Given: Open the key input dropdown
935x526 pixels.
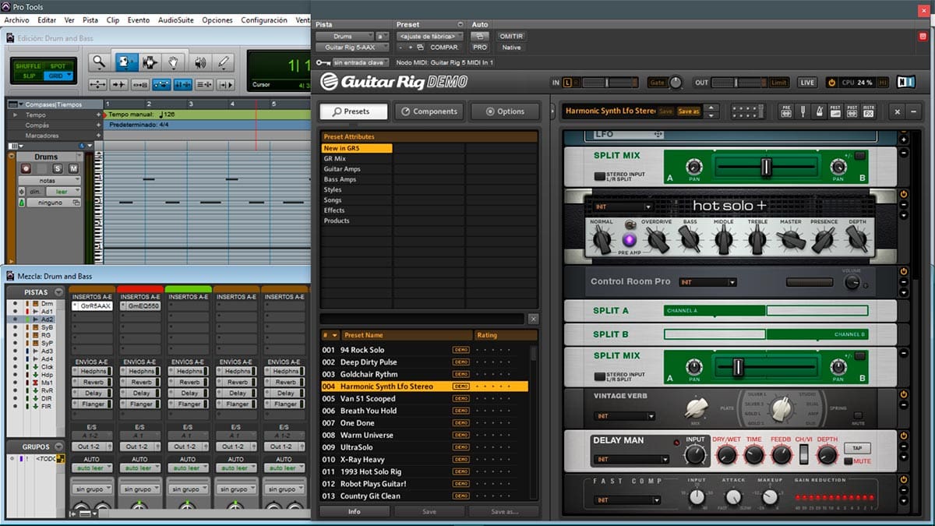Looking at the screenshot, I should [360, 62].
